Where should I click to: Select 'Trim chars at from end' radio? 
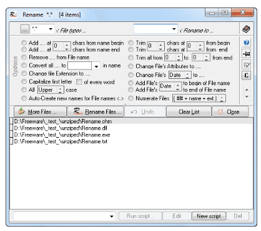[130, 49]
